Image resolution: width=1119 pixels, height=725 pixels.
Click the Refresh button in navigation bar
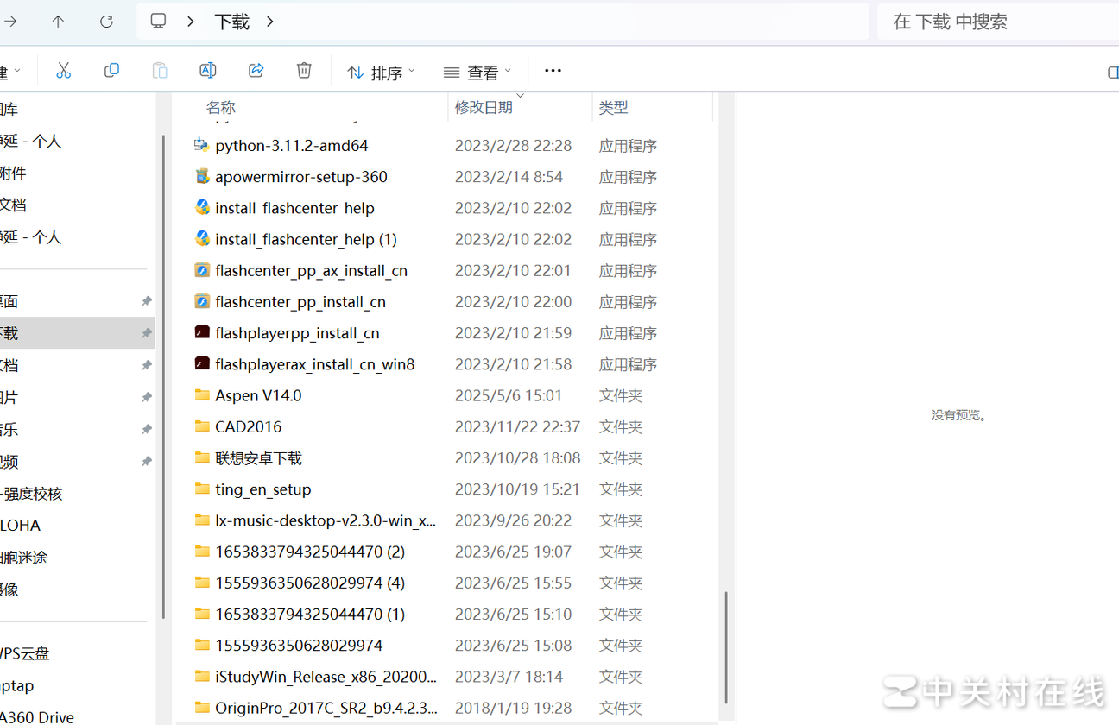pos(106,22)
